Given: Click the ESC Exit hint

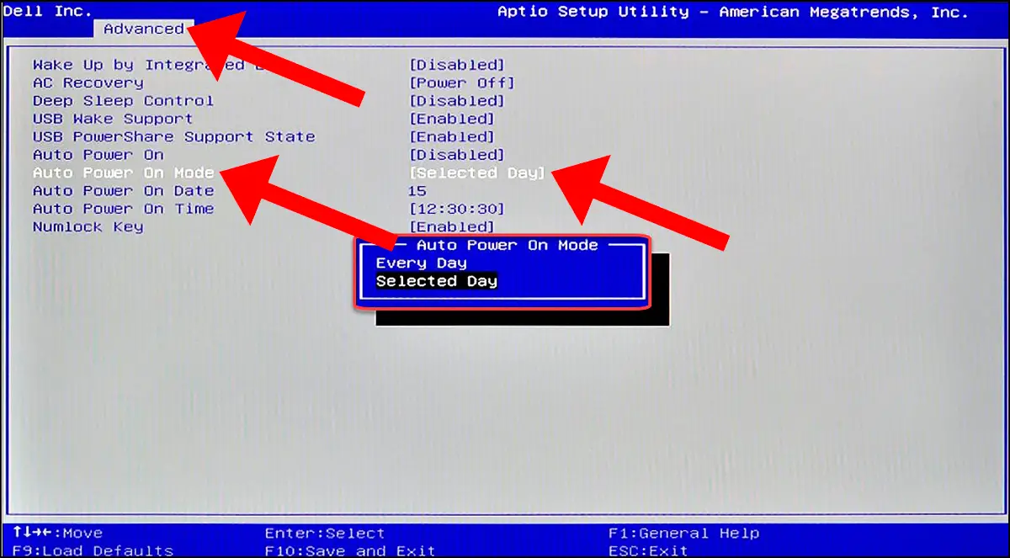Looking at the screenshot, I should (x=648, y=551).
